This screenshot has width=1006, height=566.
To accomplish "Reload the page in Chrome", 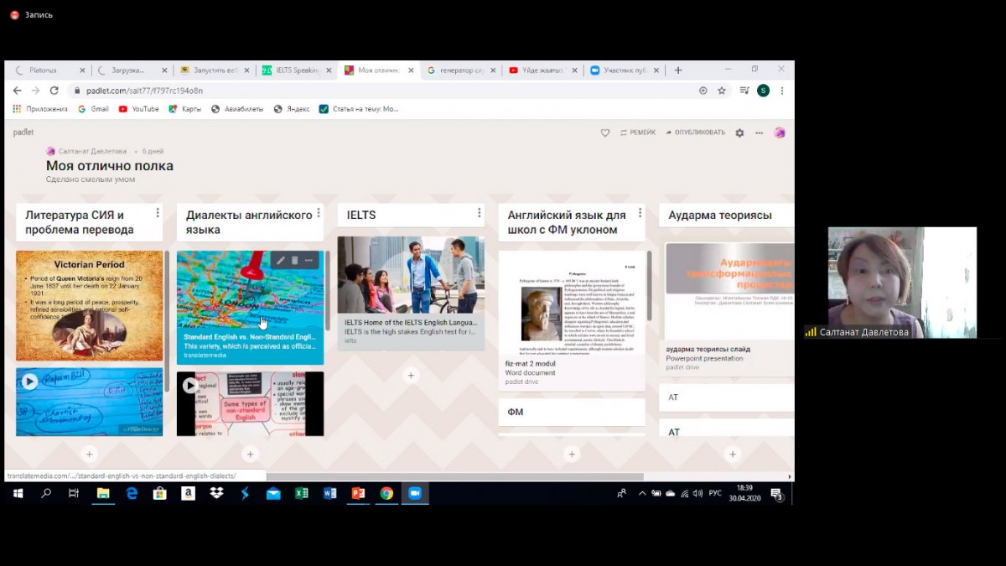I will [x=54, y=91].
